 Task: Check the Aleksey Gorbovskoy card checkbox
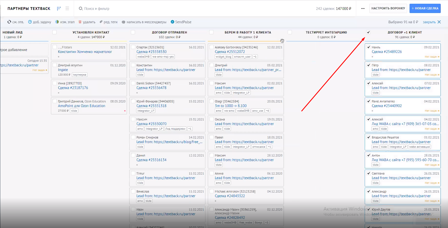tap(212, 47)
